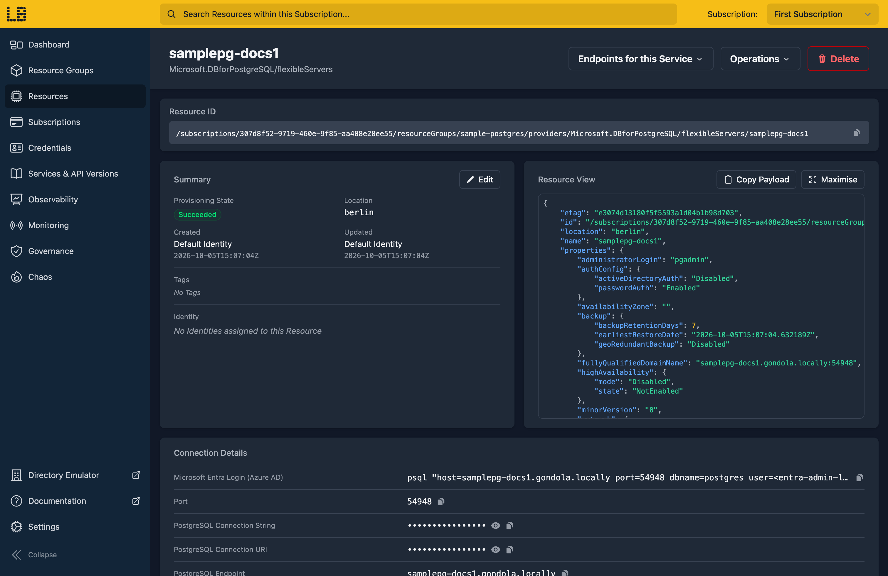Click the Credentials card icon
Screen dimensions: 888x576
(x=16, y=148)
